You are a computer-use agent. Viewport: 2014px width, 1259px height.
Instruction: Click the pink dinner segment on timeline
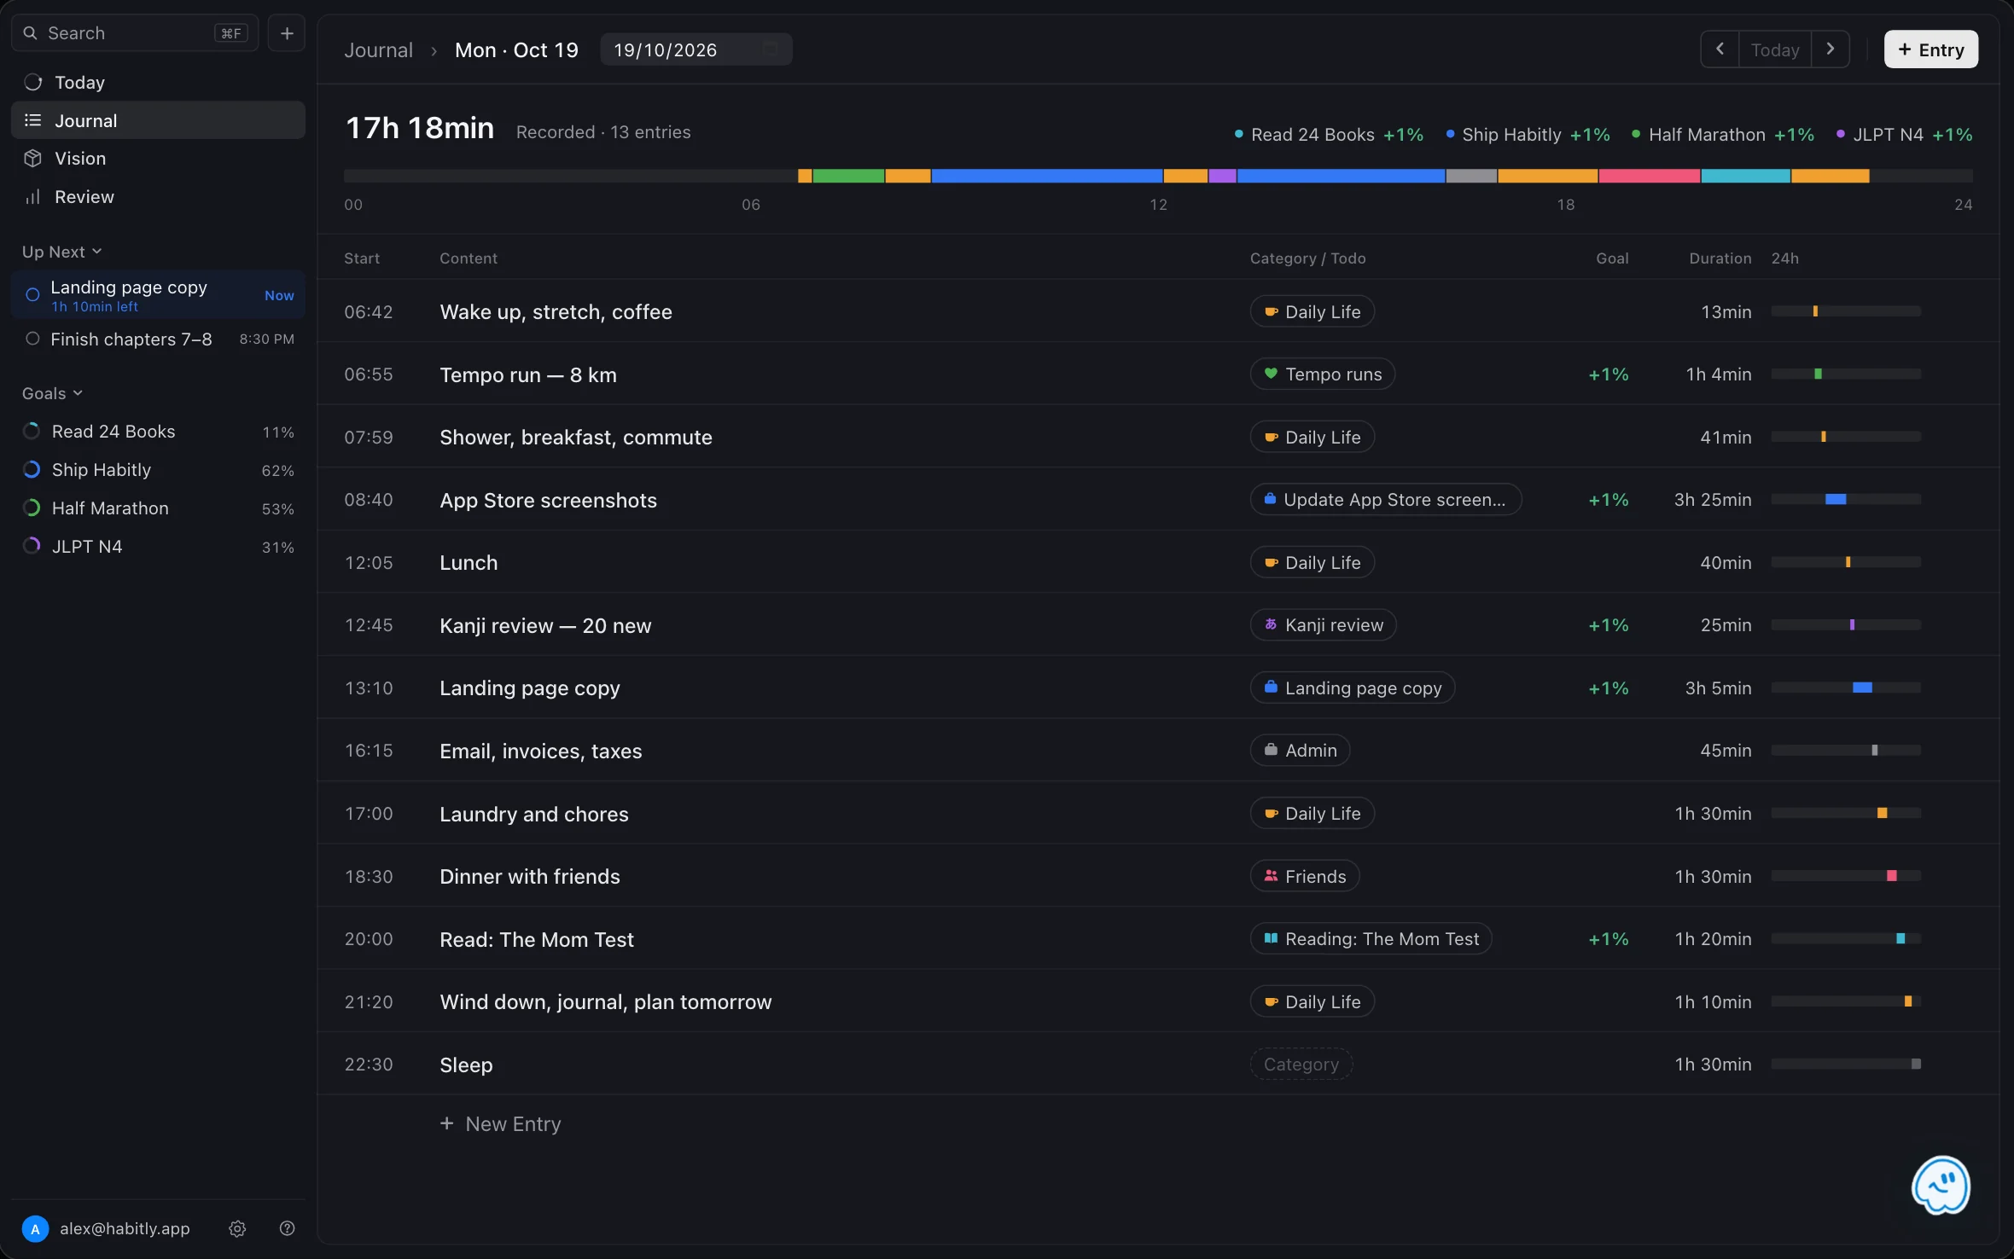[1650, 176]
